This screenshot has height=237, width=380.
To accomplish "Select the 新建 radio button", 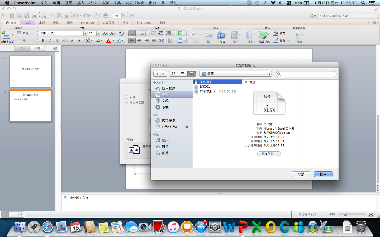I will pyautogui.click(x=126, y=97).
